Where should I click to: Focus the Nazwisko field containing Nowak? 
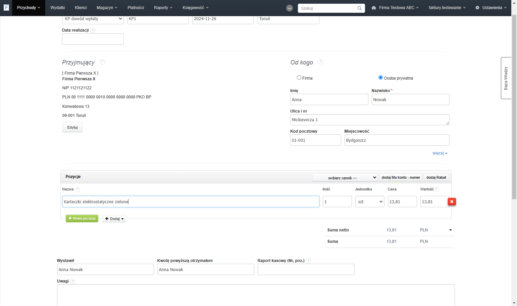click(x=410, y=99)
